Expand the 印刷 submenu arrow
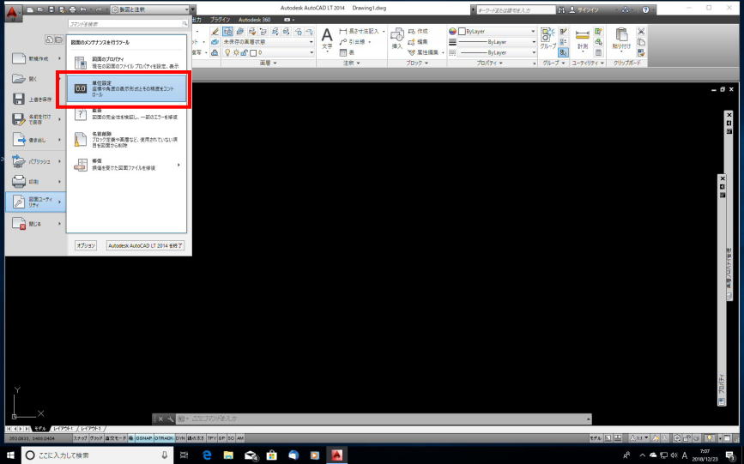Viewport: 744px width, 464px height. tap(60, 182)
